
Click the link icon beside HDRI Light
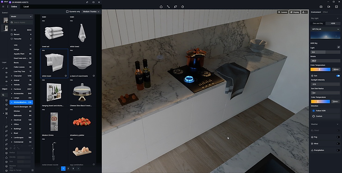click(x=338, y=47)
